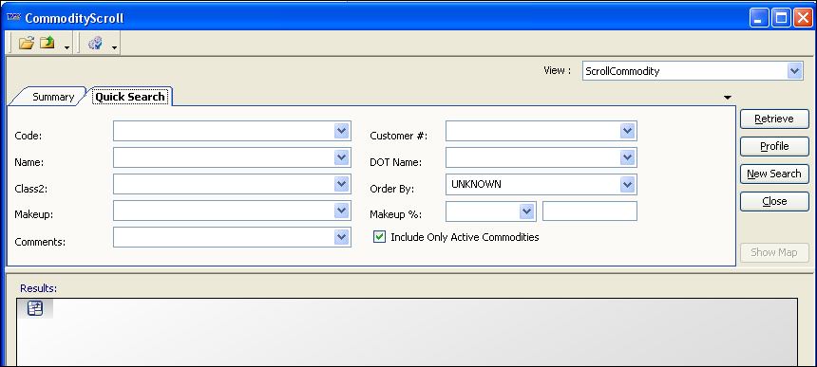
Task: Click the Profile button
Action: tap(774, 146)
